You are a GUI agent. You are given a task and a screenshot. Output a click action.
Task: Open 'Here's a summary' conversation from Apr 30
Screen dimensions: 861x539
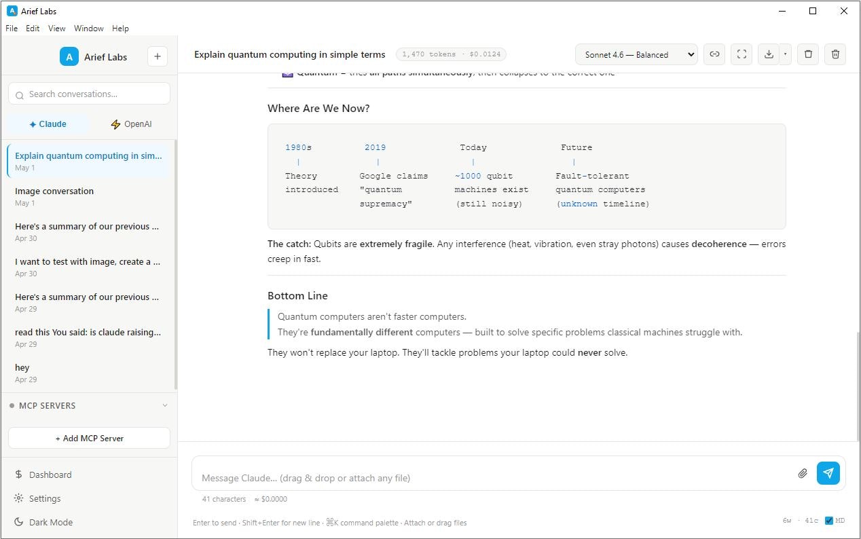click(88, 231)
